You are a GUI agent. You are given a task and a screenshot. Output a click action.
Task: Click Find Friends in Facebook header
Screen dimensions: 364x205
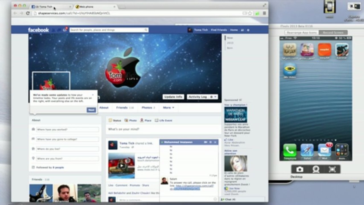(219, 30)
